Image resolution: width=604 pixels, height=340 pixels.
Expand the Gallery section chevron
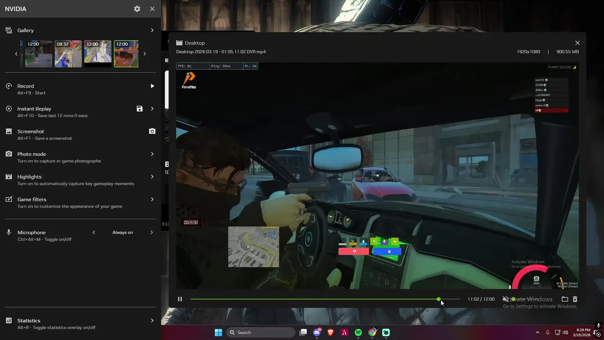[x=152, y=30]
